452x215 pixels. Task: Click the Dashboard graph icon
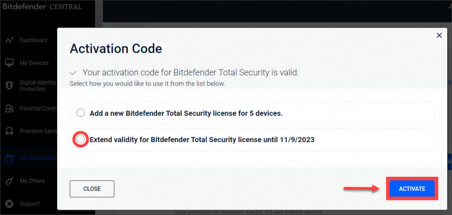9,40
